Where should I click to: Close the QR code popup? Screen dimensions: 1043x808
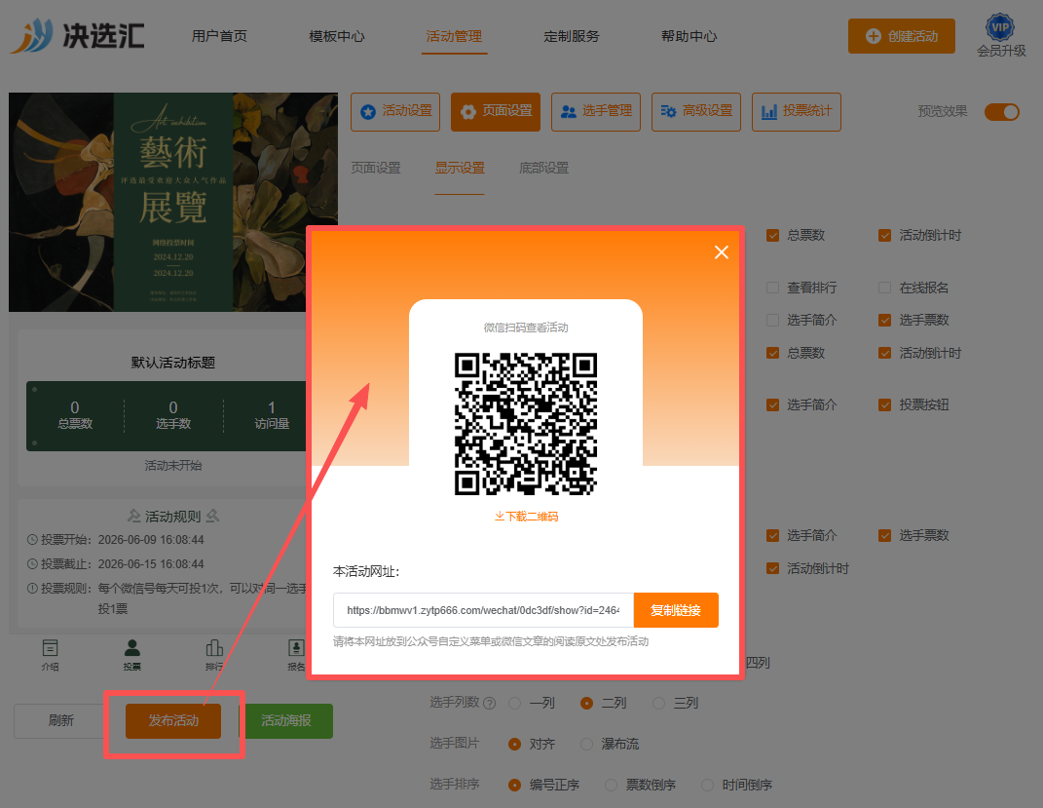tap(721, 252)
